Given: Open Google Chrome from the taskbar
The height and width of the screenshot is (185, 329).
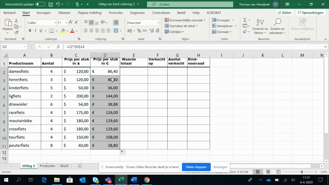Looking at the screenshot, I should pyautogui.click(x=147, y=180).
